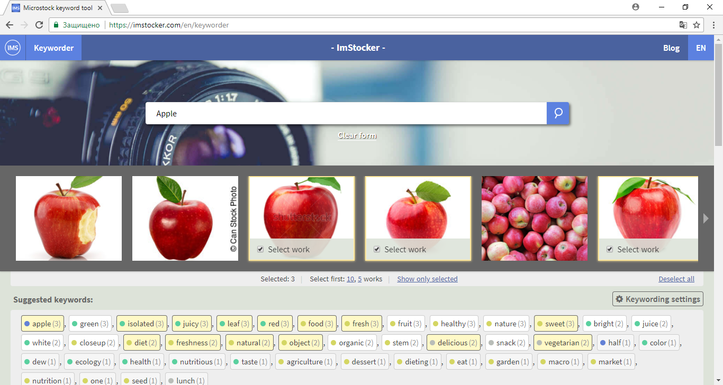Bookmark this page with star icon
The width and height of the screenshot is (723, 385).
tap(697, 25)
